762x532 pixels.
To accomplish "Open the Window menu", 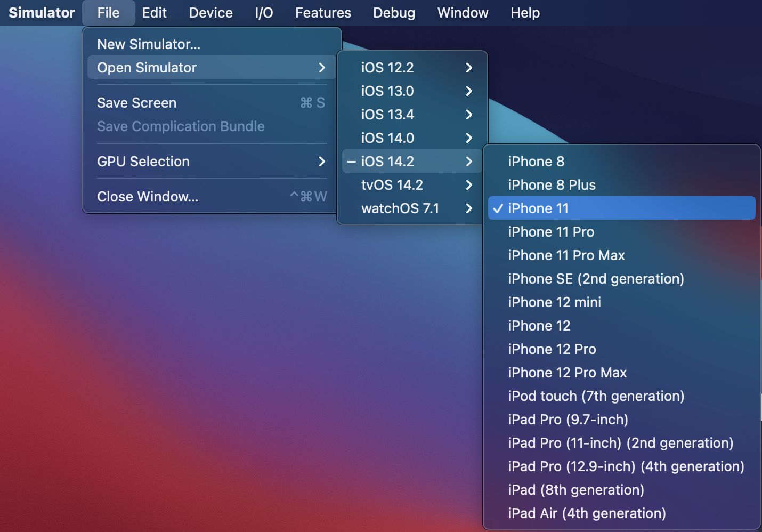I will 463,13.
